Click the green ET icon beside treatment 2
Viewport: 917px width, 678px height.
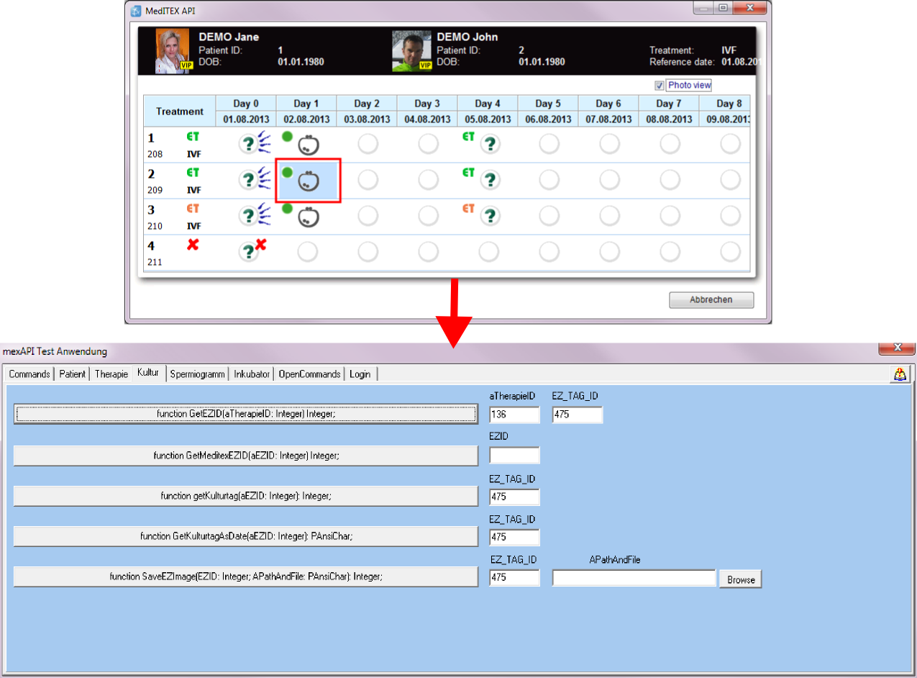click(193, 173)
